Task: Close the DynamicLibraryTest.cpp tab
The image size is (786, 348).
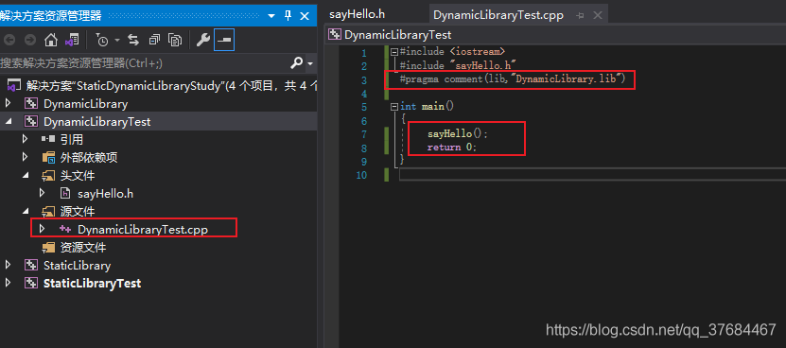Action: point(597,15)
